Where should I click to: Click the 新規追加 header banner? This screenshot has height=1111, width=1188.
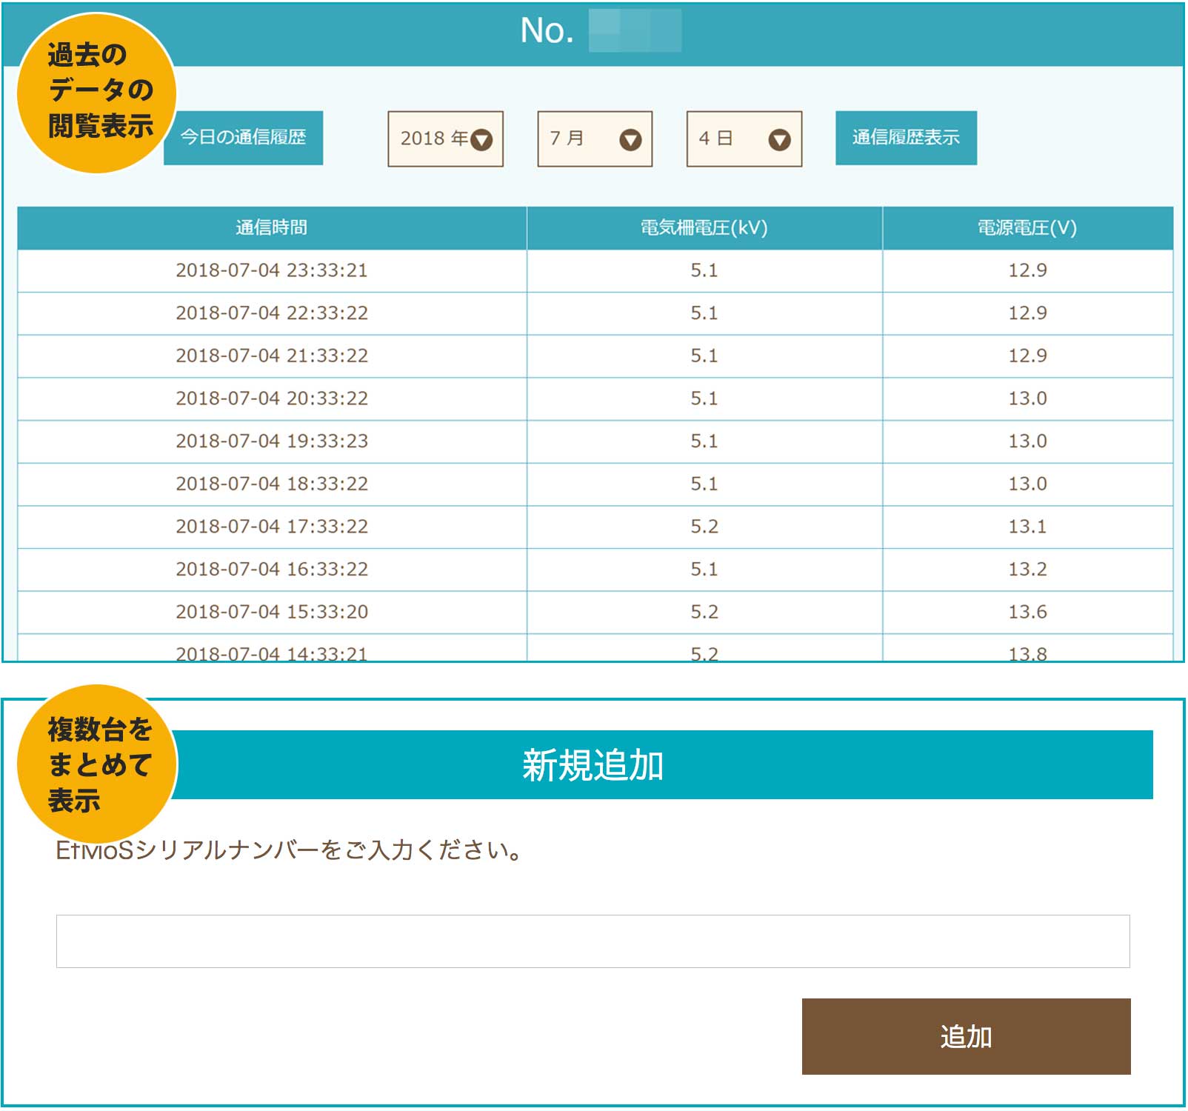[x=593, y=765]
